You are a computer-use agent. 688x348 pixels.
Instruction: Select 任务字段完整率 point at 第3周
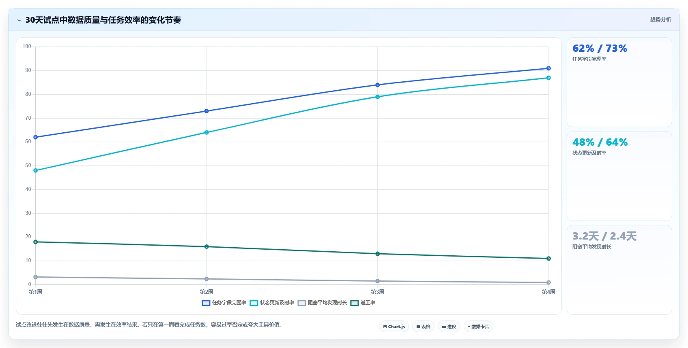(x=378, y=85)
